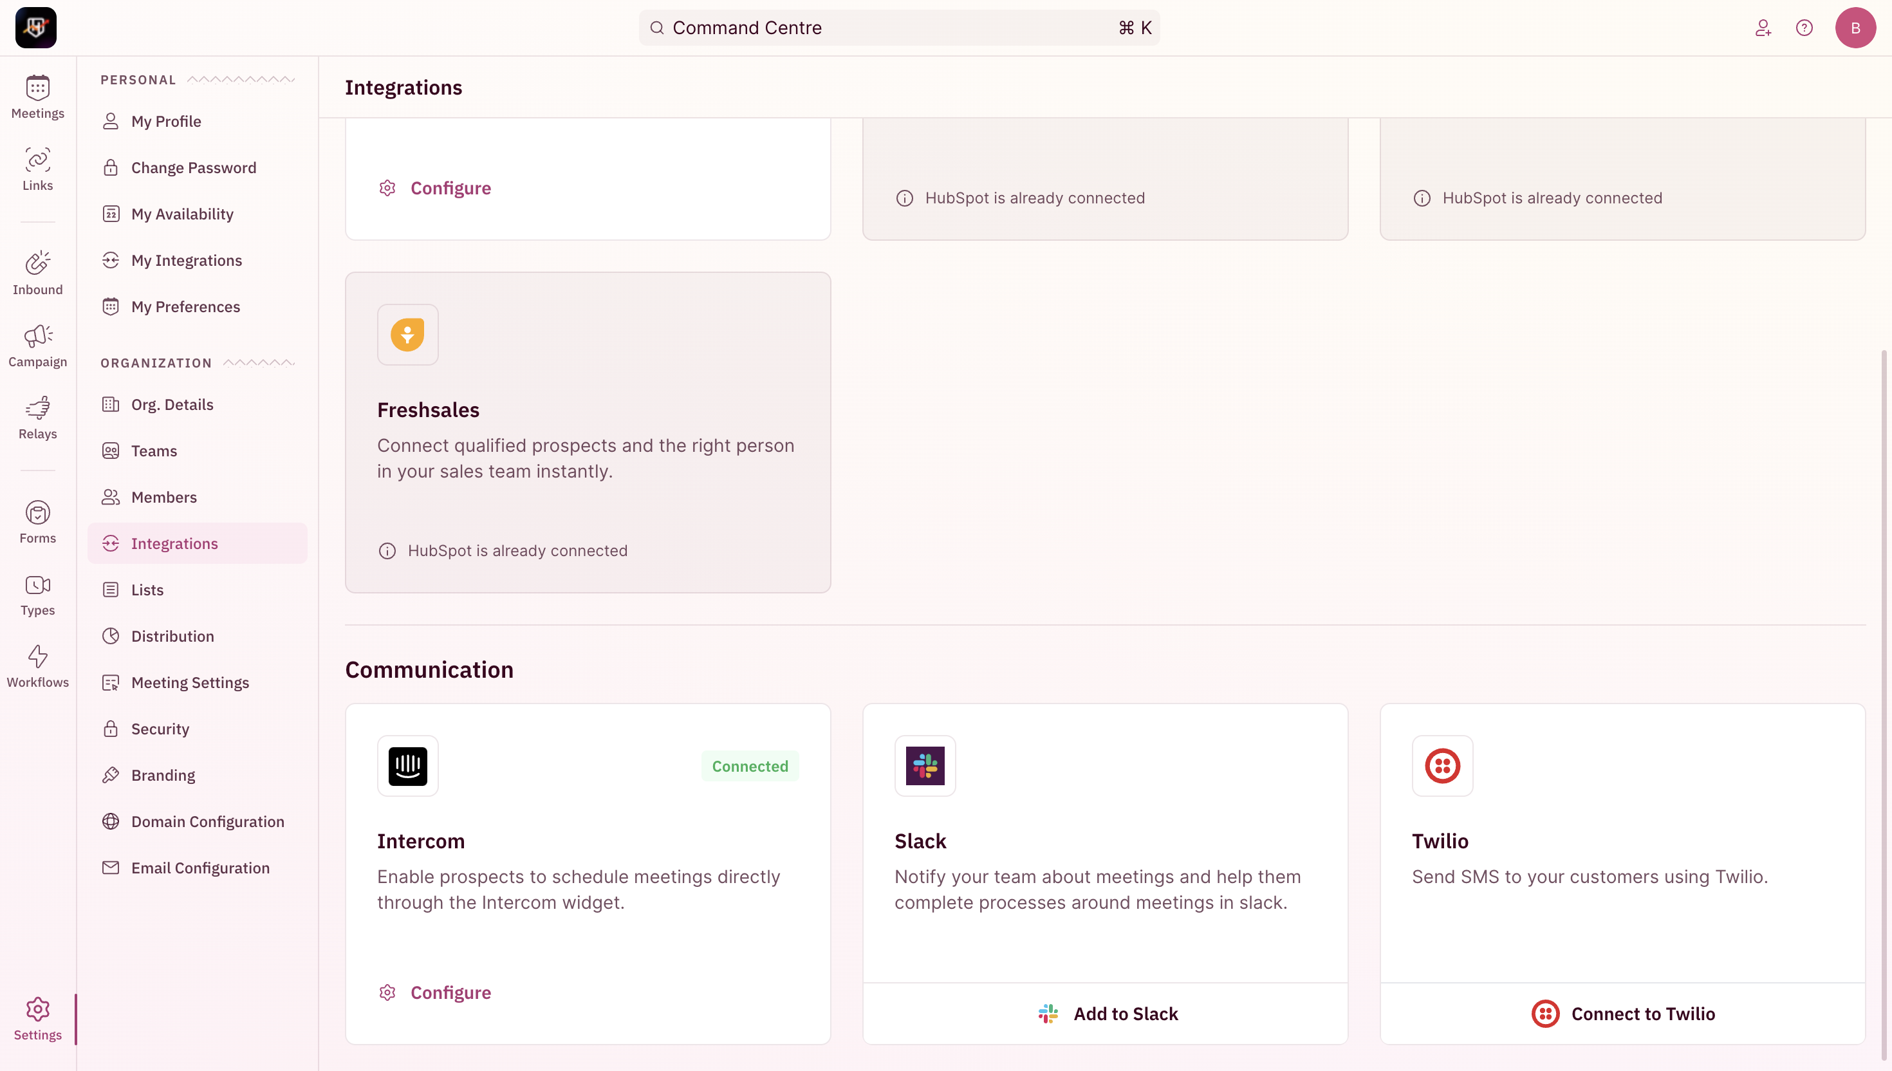Open meeting Types in left rail
The image size is (1892, 1071).
37,594
